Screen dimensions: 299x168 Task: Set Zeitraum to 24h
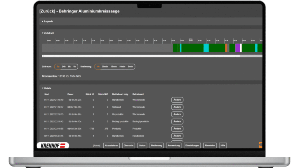coord(64,67)
